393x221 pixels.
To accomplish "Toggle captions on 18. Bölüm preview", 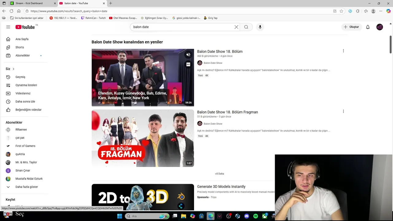I will 188,64.
